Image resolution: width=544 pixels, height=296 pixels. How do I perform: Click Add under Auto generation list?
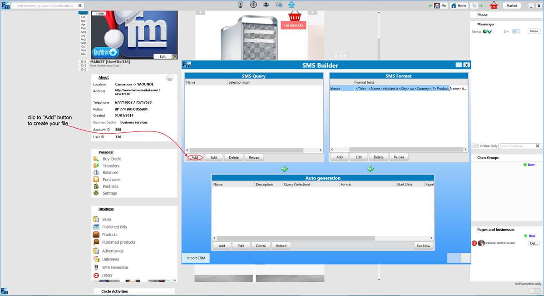(222, 246)
